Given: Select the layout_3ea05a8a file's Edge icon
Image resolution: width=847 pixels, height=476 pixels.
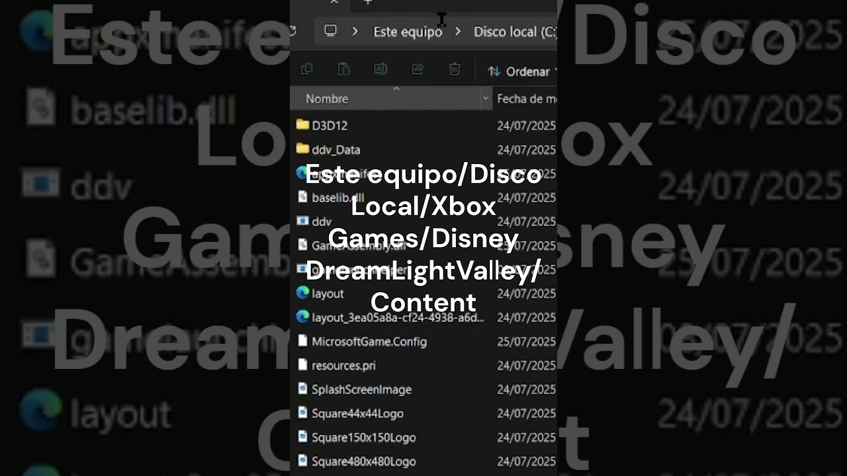Looking at the screenshot, I should coord(302,317).
